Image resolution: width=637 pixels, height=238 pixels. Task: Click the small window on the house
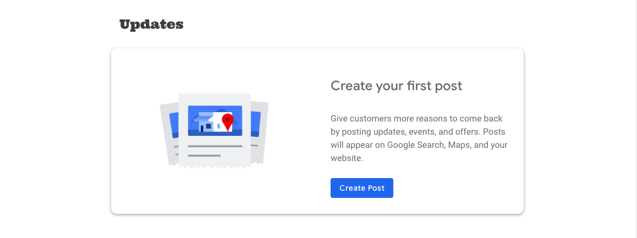(208, 126)
